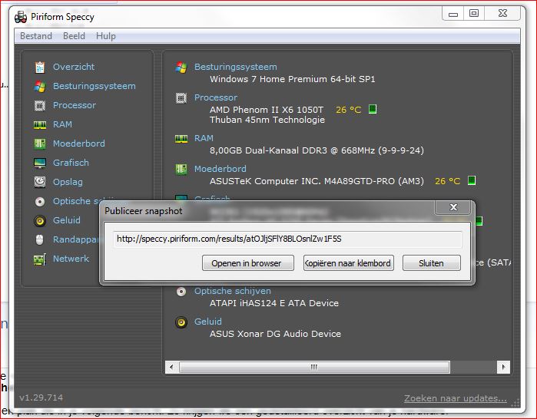Click the RAM stick icon in sidebar

click(40, 125)
